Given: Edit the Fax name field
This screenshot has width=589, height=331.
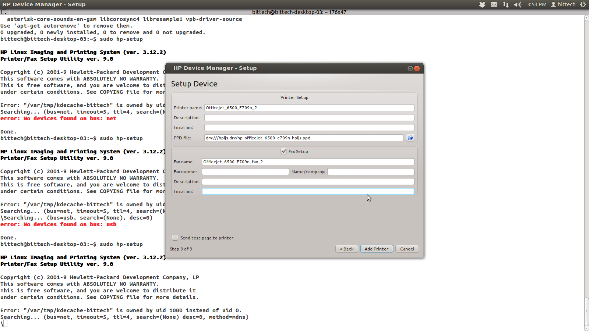Looking at the screenshot, I should (x=308, y=161).
